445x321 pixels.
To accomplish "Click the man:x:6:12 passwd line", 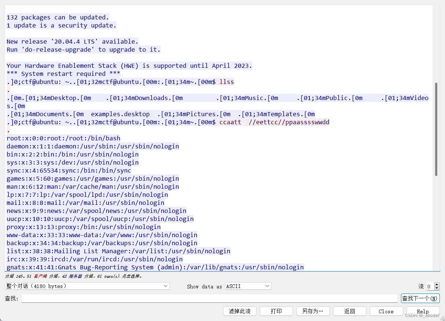I will (93, 187).
